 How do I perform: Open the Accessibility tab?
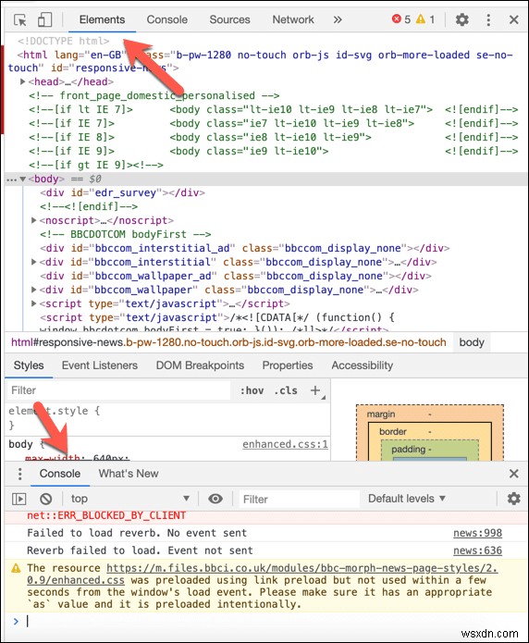(x=363, y=365)
